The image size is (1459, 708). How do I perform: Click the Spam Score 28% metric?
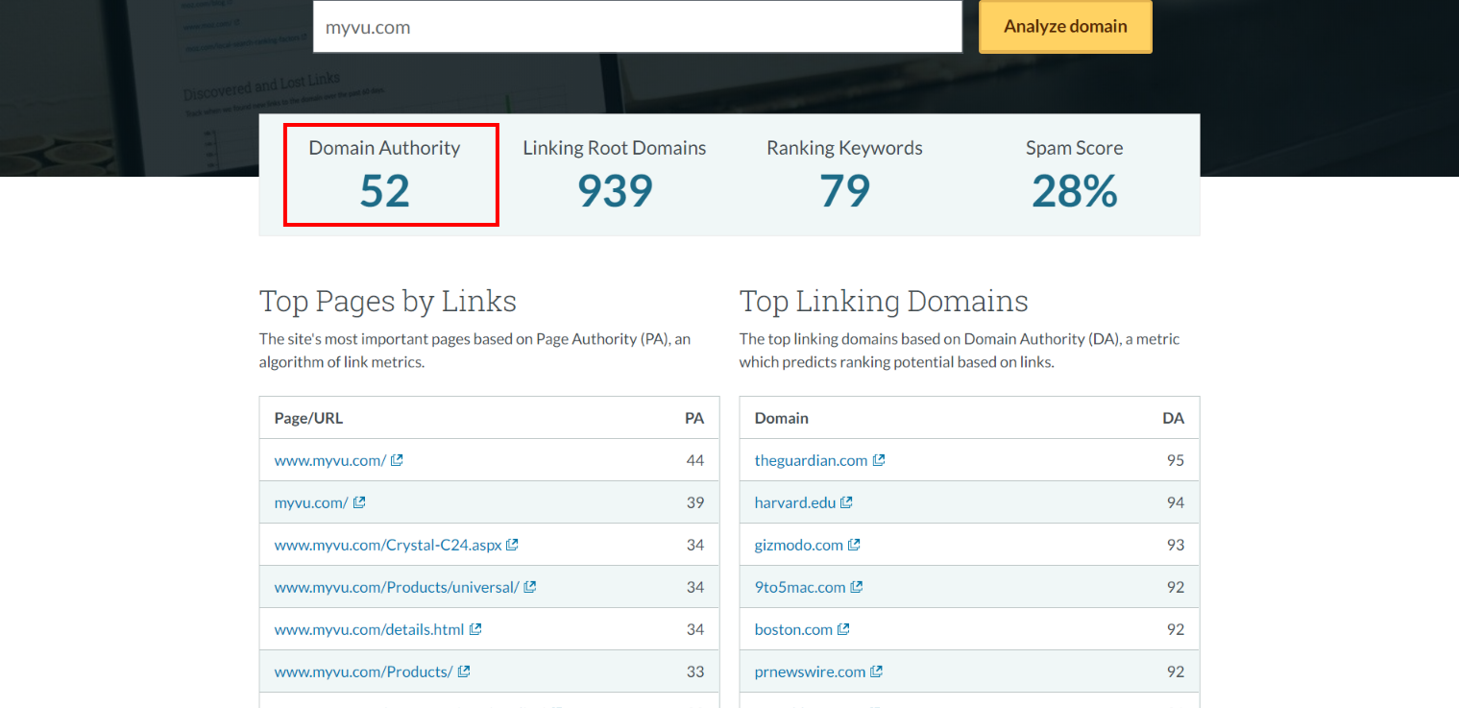(x=1074, y=190)
